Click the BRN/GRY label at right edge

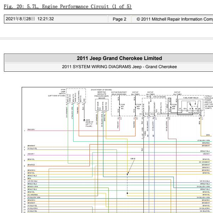click(206, 168)
